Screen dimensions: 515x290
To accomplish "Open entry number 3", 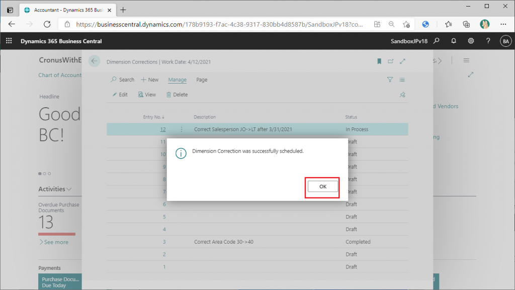I will (164, 242).
